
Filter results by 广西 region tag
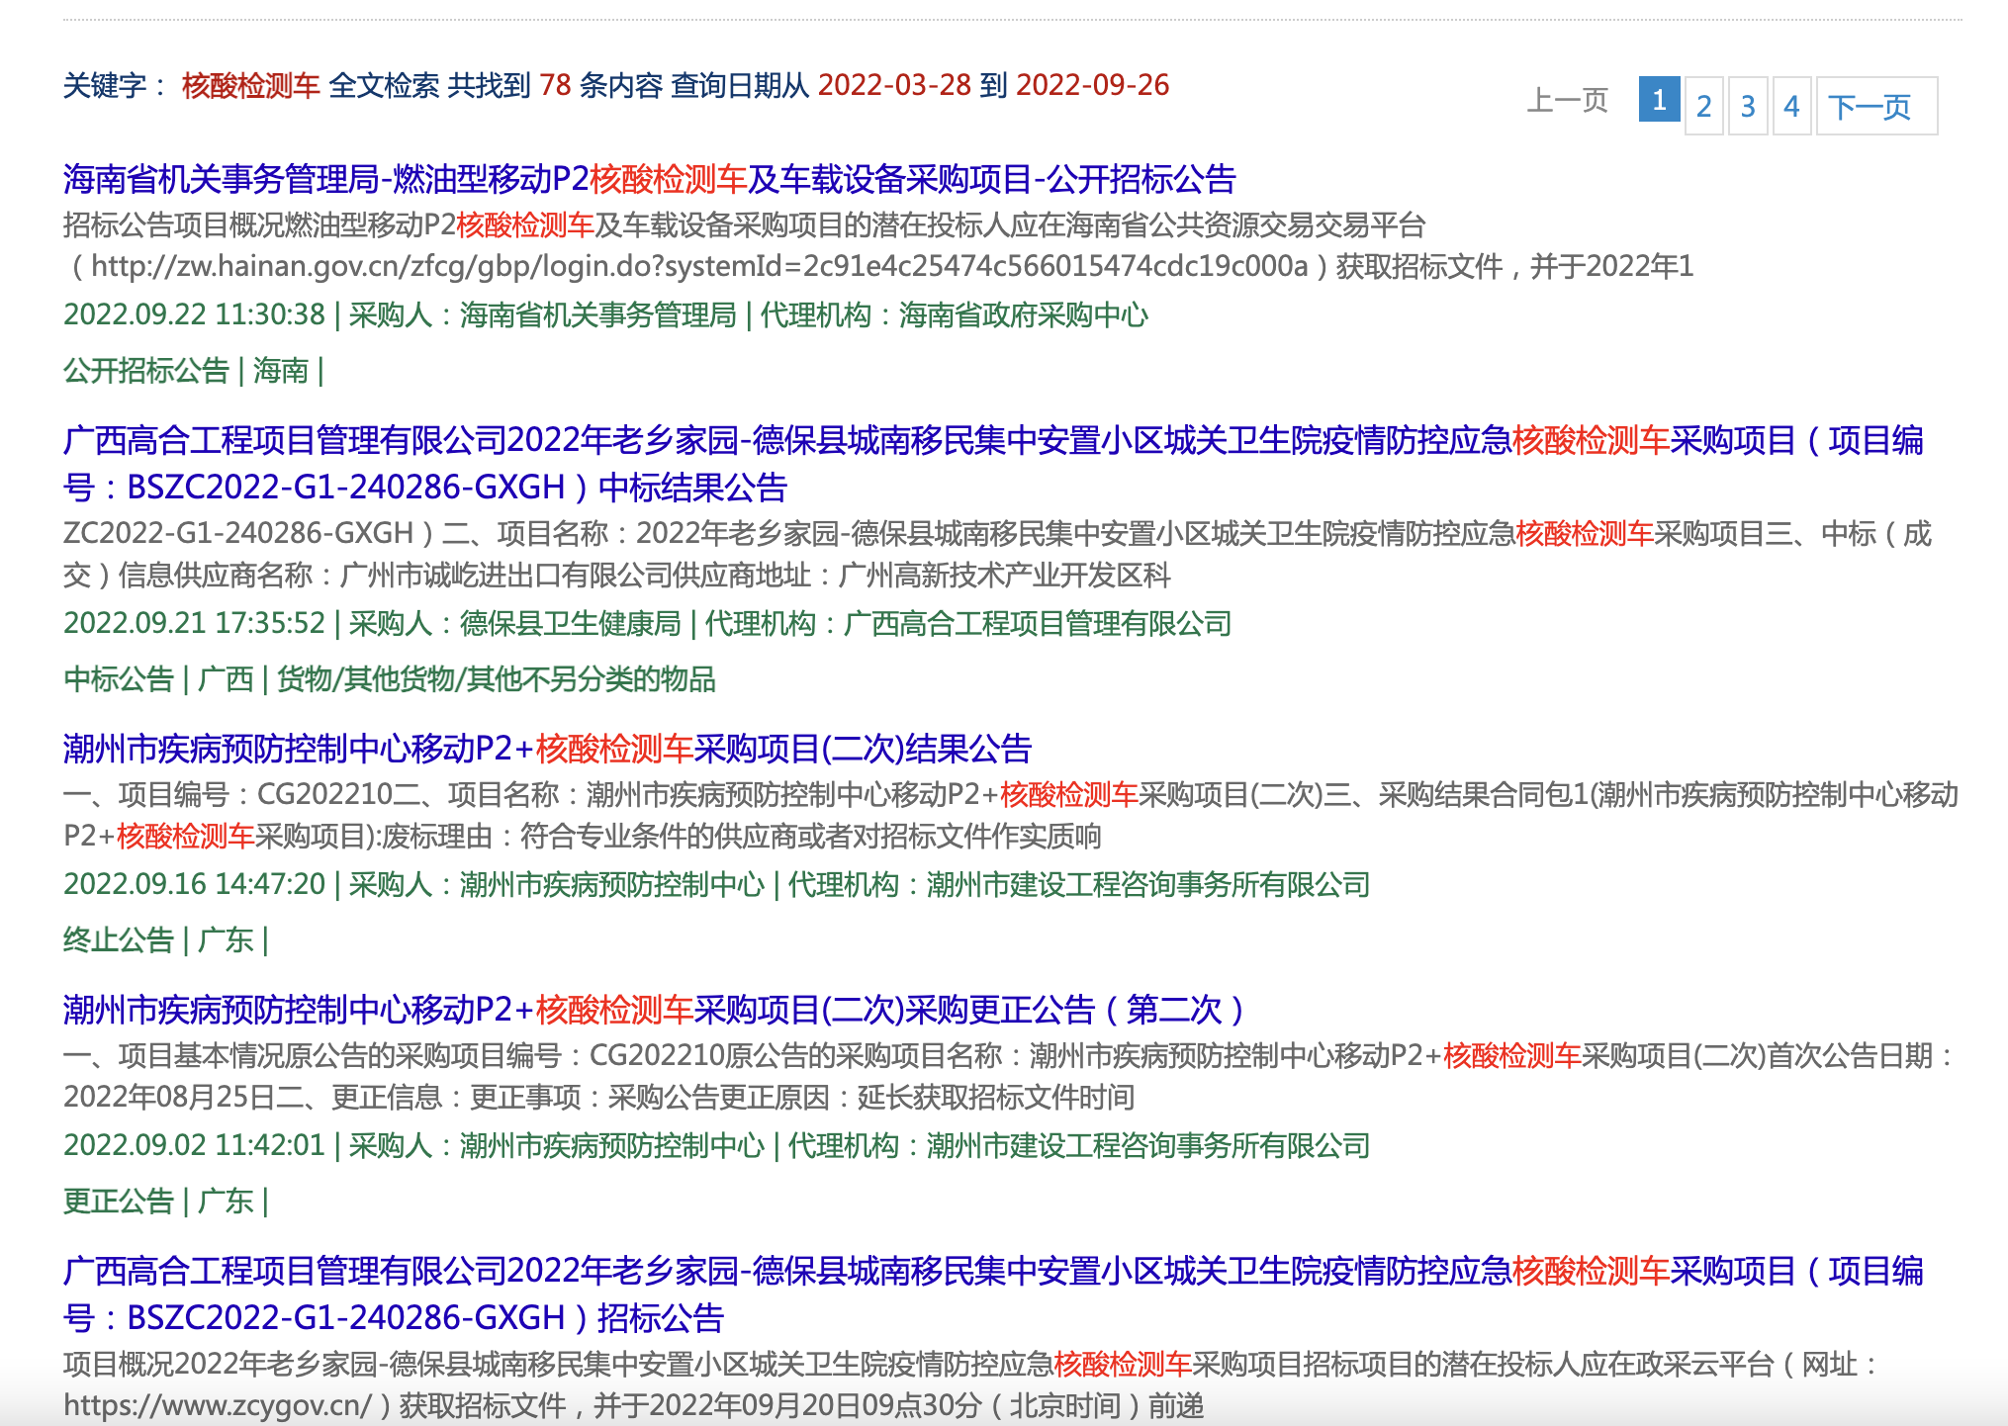(228, 679)
